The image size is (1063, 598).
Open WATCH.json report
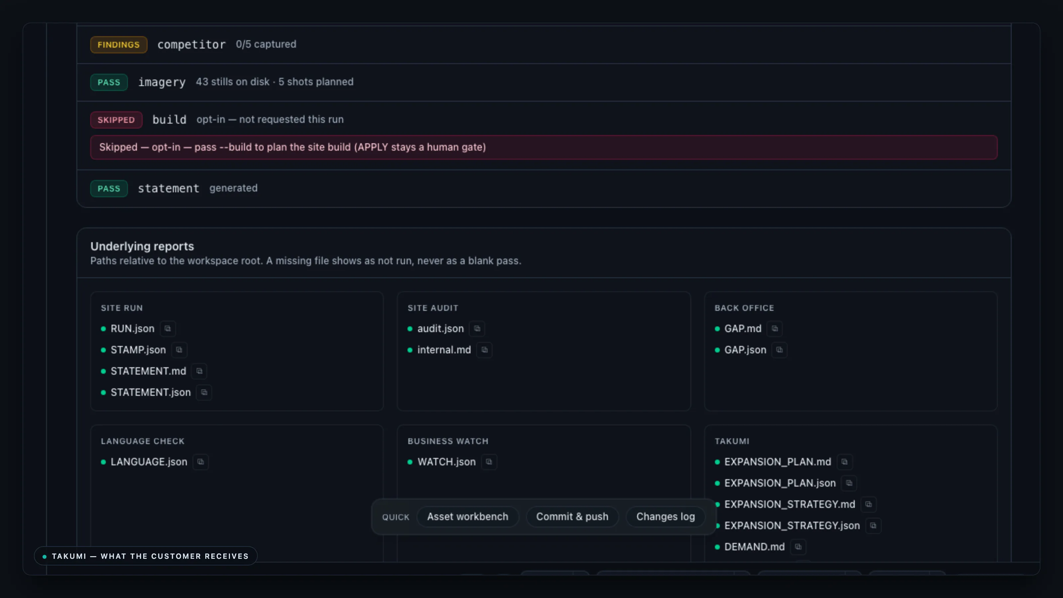(446, 462)
